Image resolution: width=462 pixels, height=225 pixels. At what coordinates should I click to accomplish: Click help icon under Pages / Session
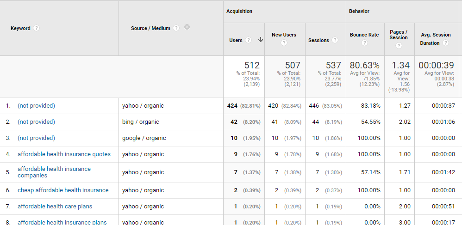click(x=399, y=46)
